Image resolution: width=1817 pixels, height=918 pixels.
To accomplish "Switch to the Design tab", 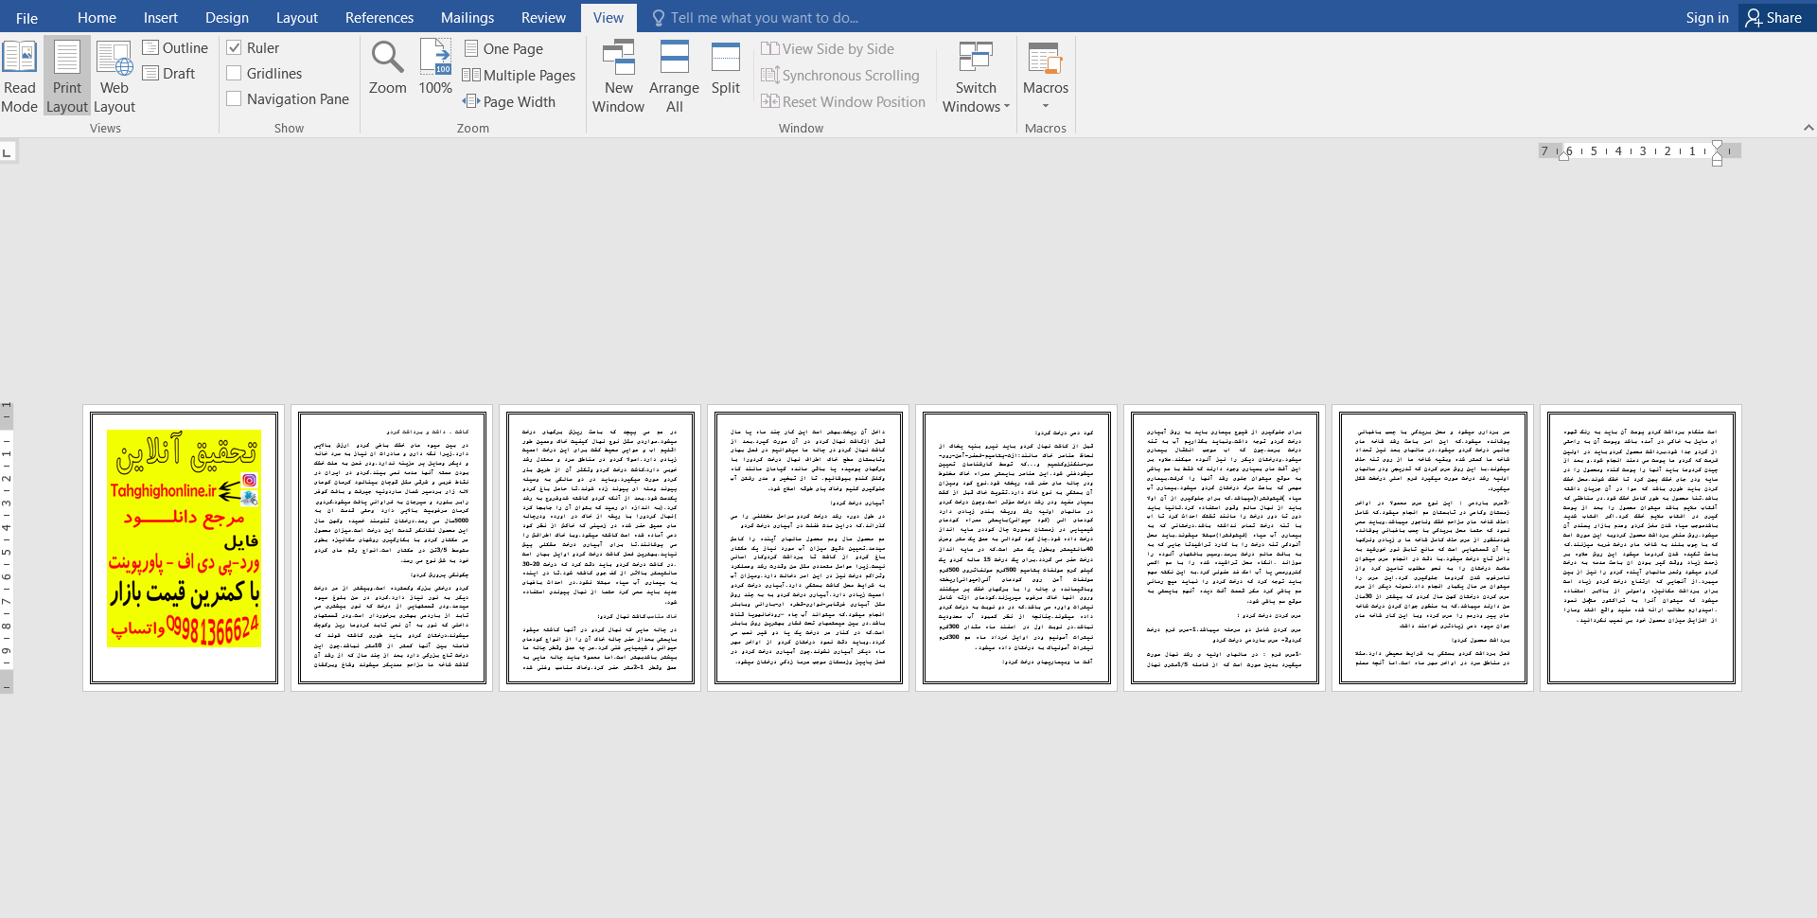I will tap(227, 18).
